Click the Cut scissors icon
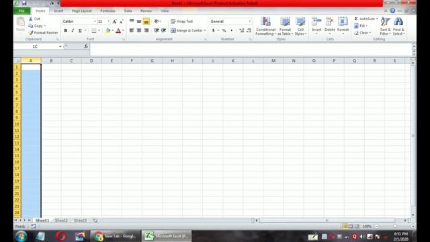This screenshot has width=430, height=242. tap(31, 19)
